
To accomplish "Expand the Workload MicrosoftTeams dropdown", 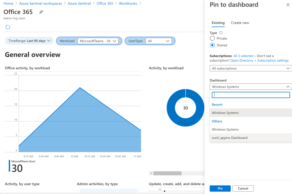I will pyautogui.click(x=98, y=41).
